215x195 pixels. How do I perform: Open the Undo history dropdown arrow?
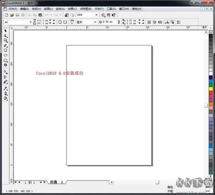pos(51,15)
